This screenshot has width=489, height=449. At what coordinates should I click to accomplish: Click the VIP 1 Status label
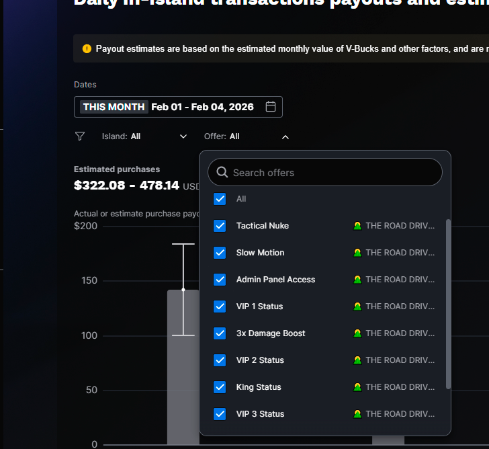coord(259,307)
